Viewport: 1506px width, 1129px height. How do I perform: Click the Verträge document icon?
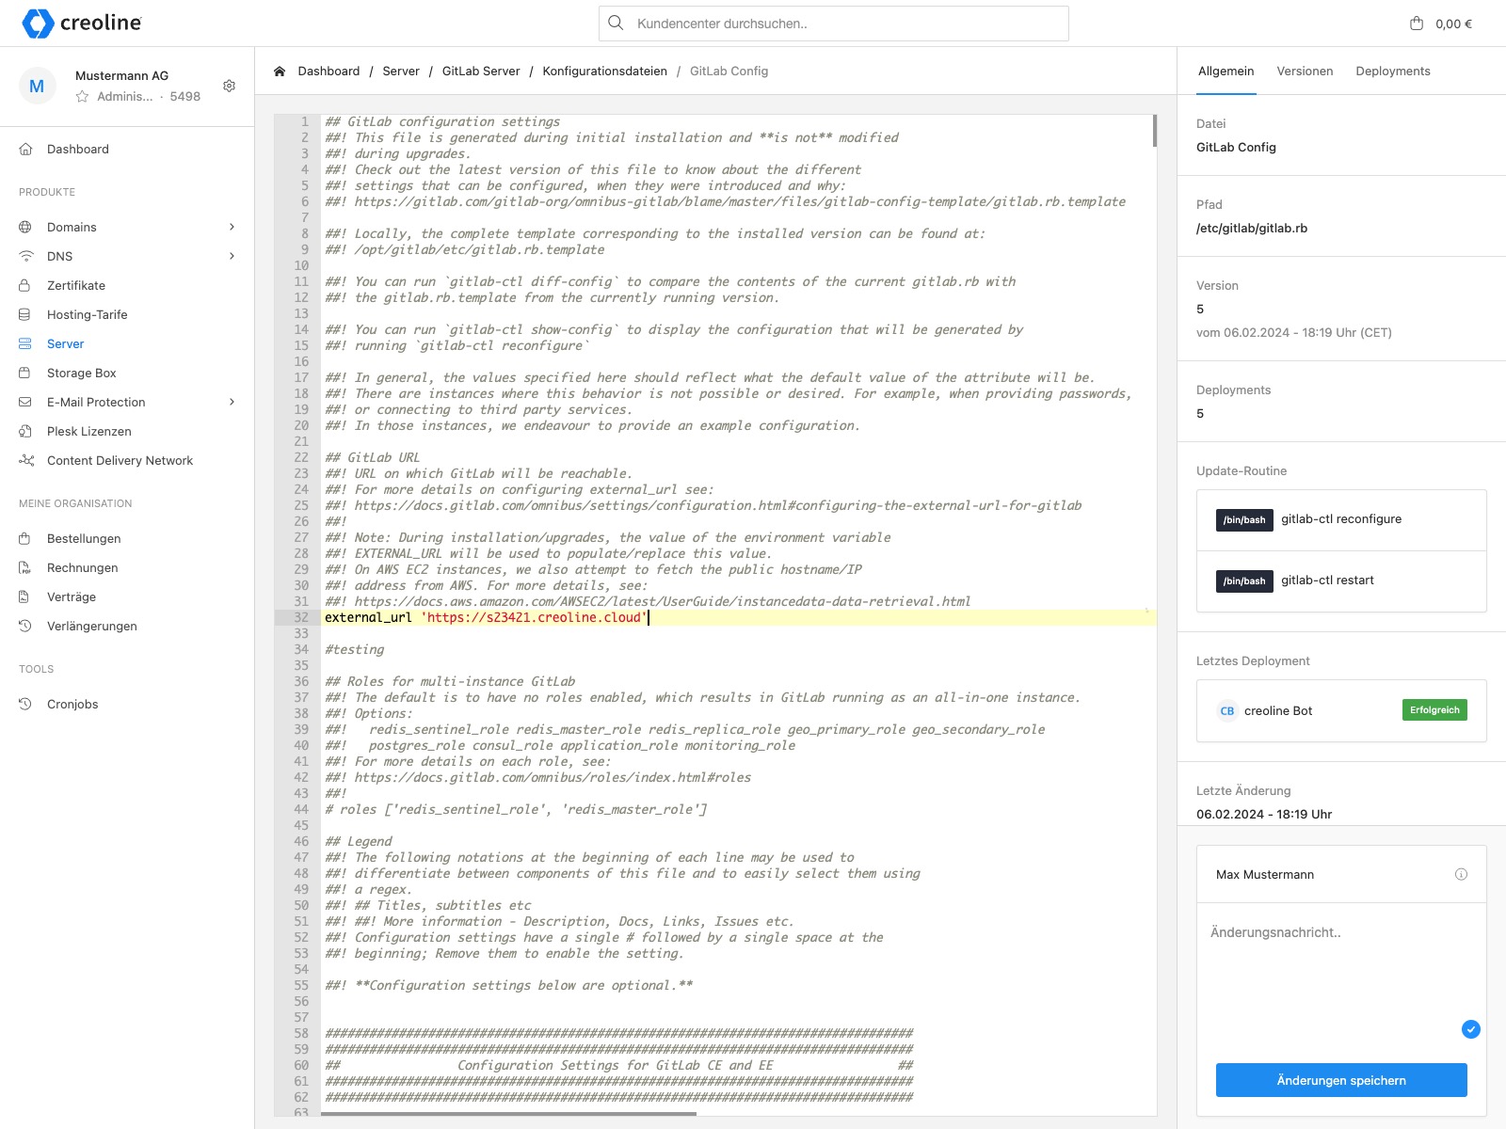point(25,596)
